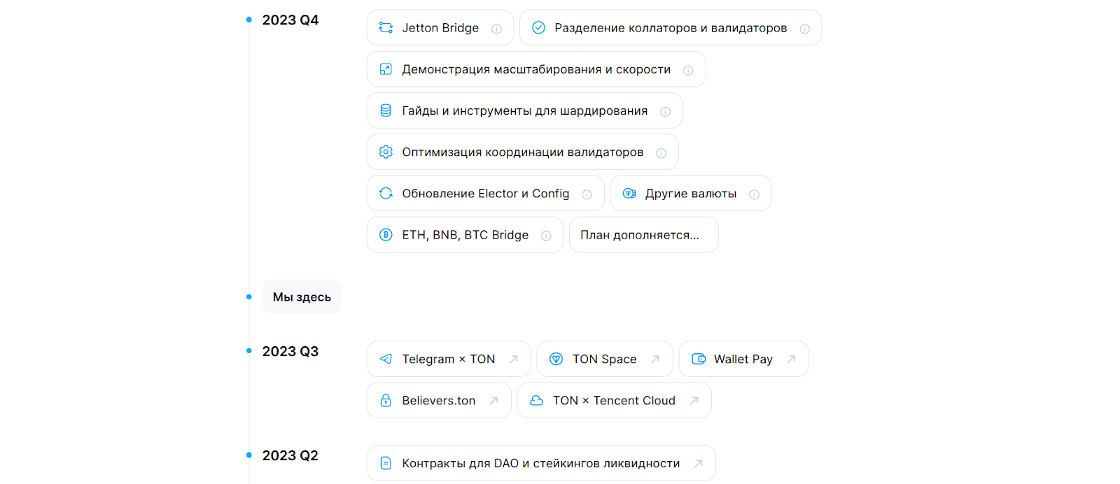Image resolution: width=1120 pixels, height=484 pixels.
Task: Click the lock icon of Believers.ton
Action: tap(386, 400)
